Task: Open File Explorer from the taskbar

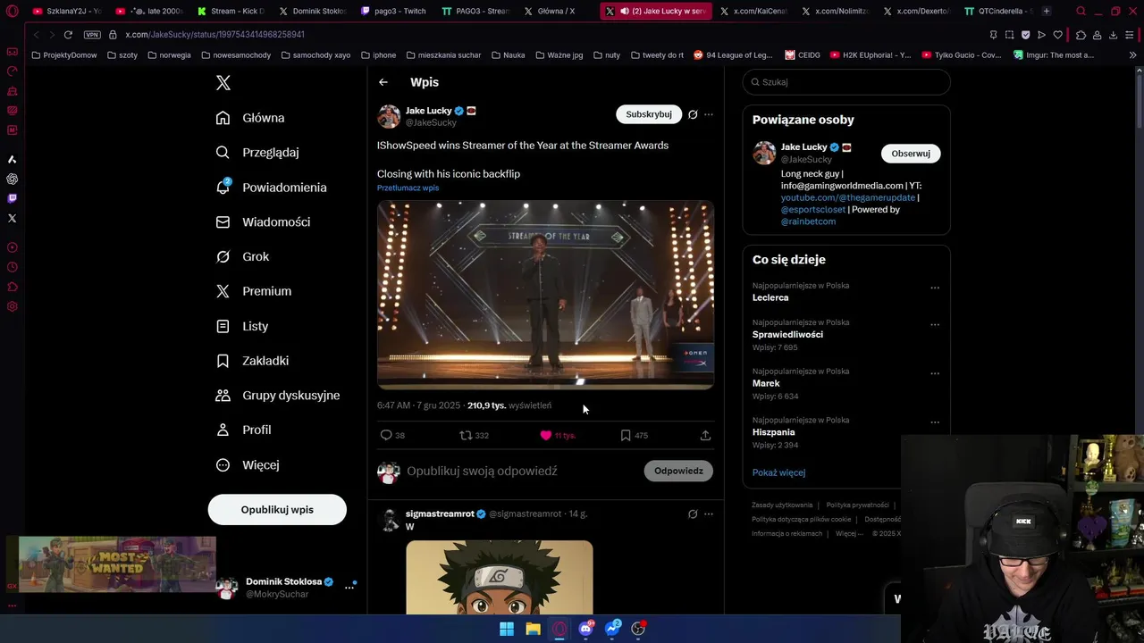Action: [533, 629]
